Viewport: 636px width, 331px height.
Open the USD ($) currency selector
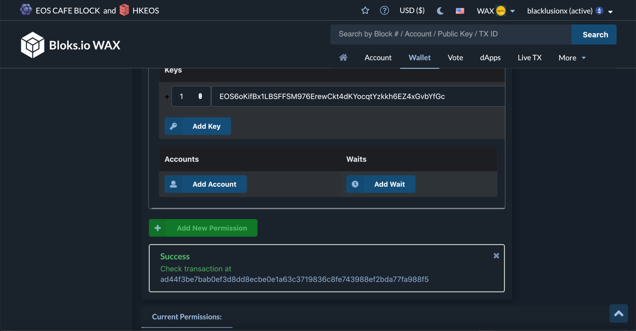pyautogui.click(x=412, y=11)
